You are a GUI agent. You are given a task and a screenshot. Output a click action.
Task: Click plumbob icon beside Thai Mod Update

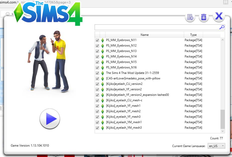point(103,73)
